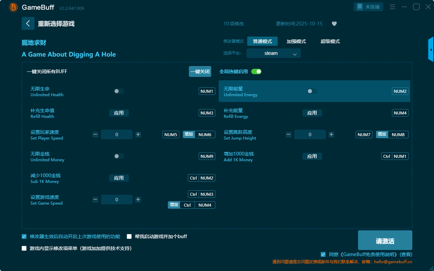Switch to 加强模式 enhanced mode tab

click(x=296, y=41)
